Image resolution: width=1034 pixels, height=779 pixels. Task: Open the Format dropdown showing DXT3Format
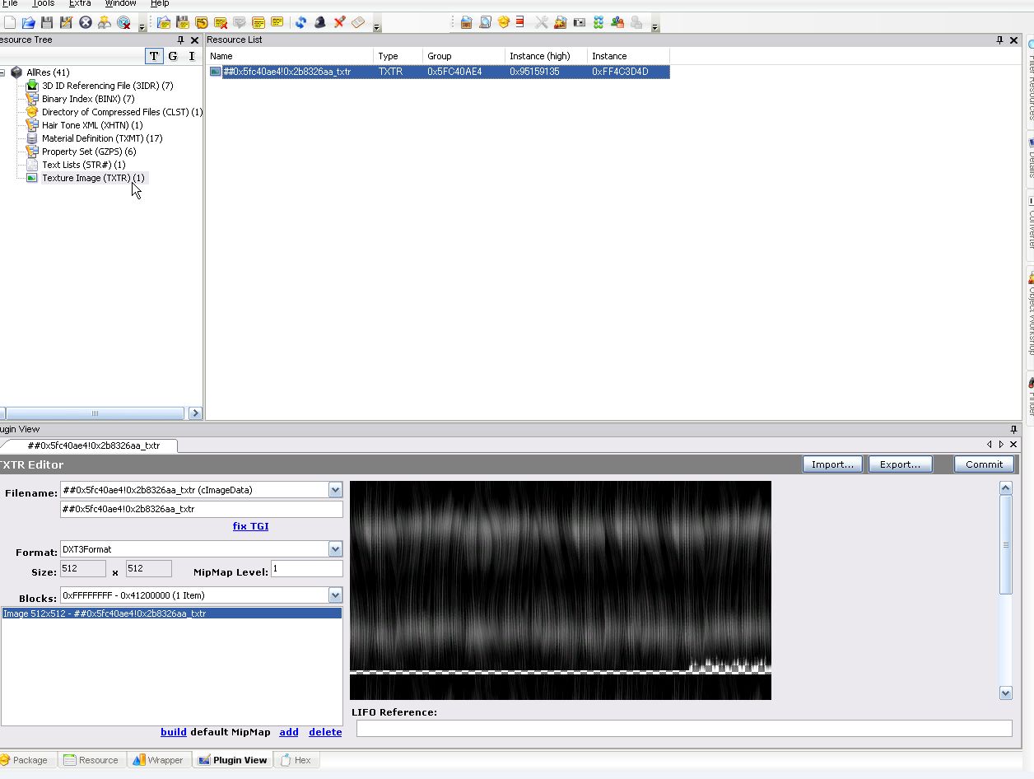pyautogui.click(x=335, y=549)
